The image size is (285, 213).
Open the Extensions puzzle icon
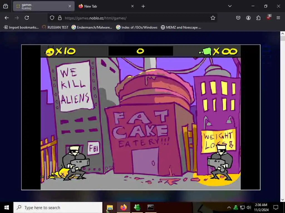pyautogui.click(x=258, y=18)
